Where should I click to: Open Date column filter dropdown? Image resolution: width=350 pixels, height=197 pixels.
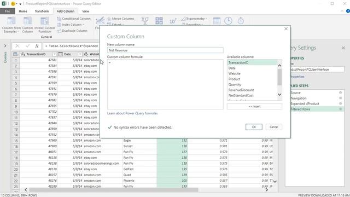pyautogui.click(x=80, y=54)
